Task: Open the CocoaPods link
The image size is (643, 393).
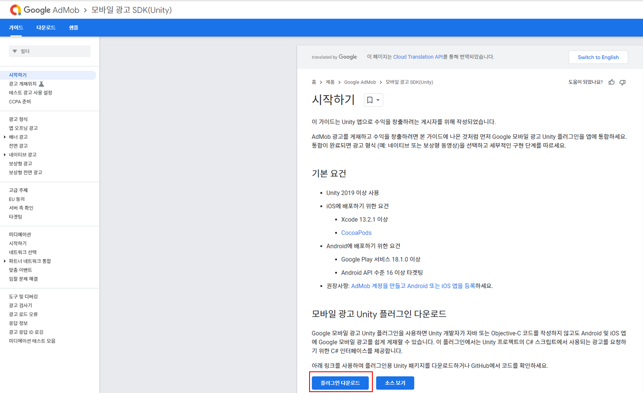Action: (356, 233)
